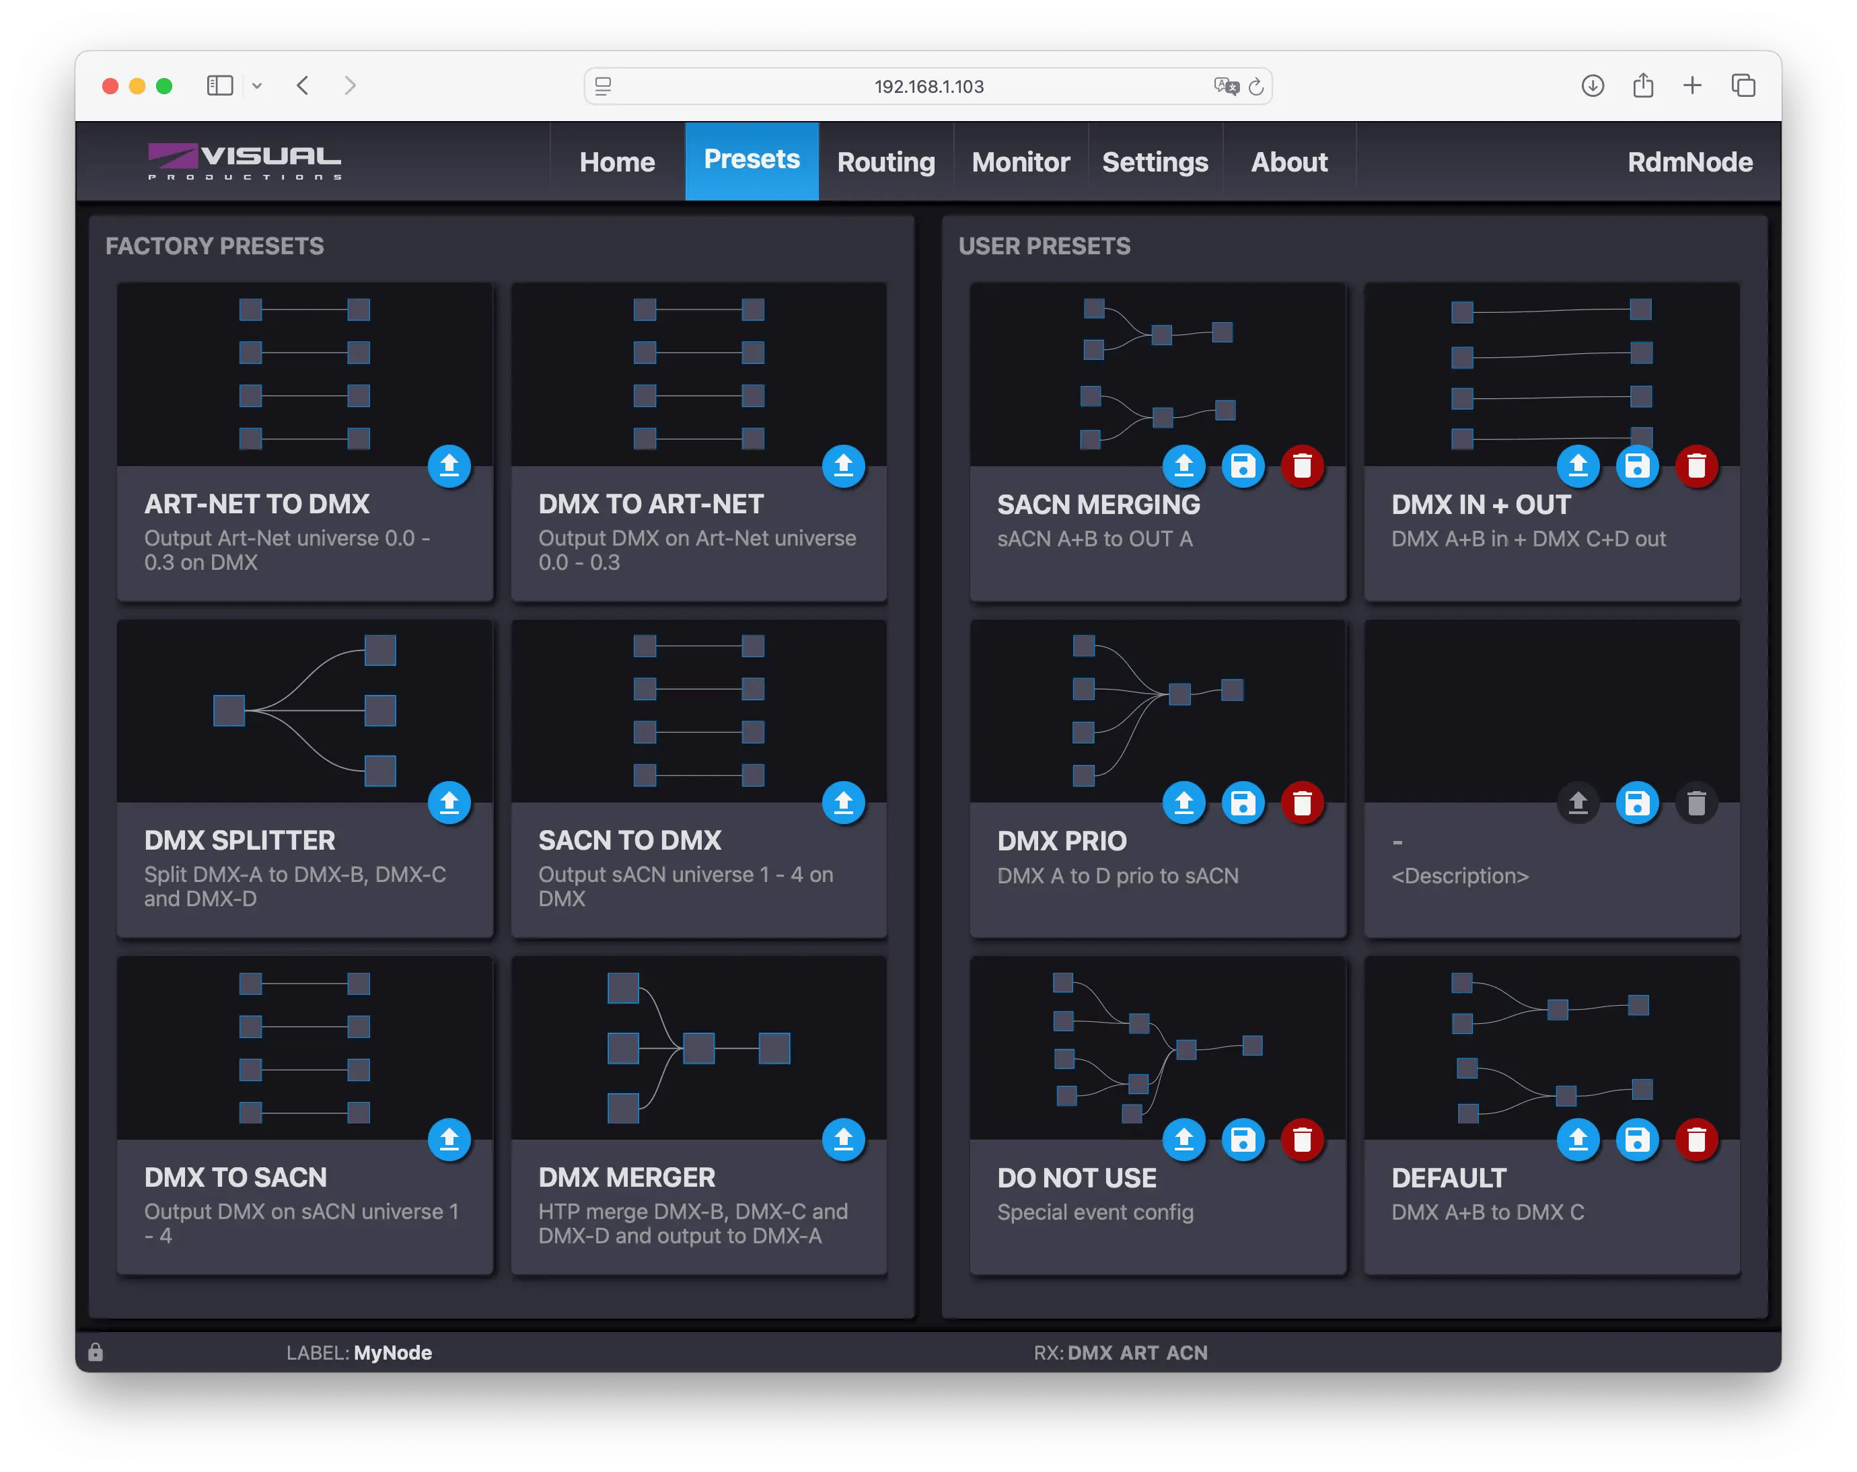Open the Safari tab overview
Image resolution: width=1857 pixels, height=1472 pixels.
1743,85
